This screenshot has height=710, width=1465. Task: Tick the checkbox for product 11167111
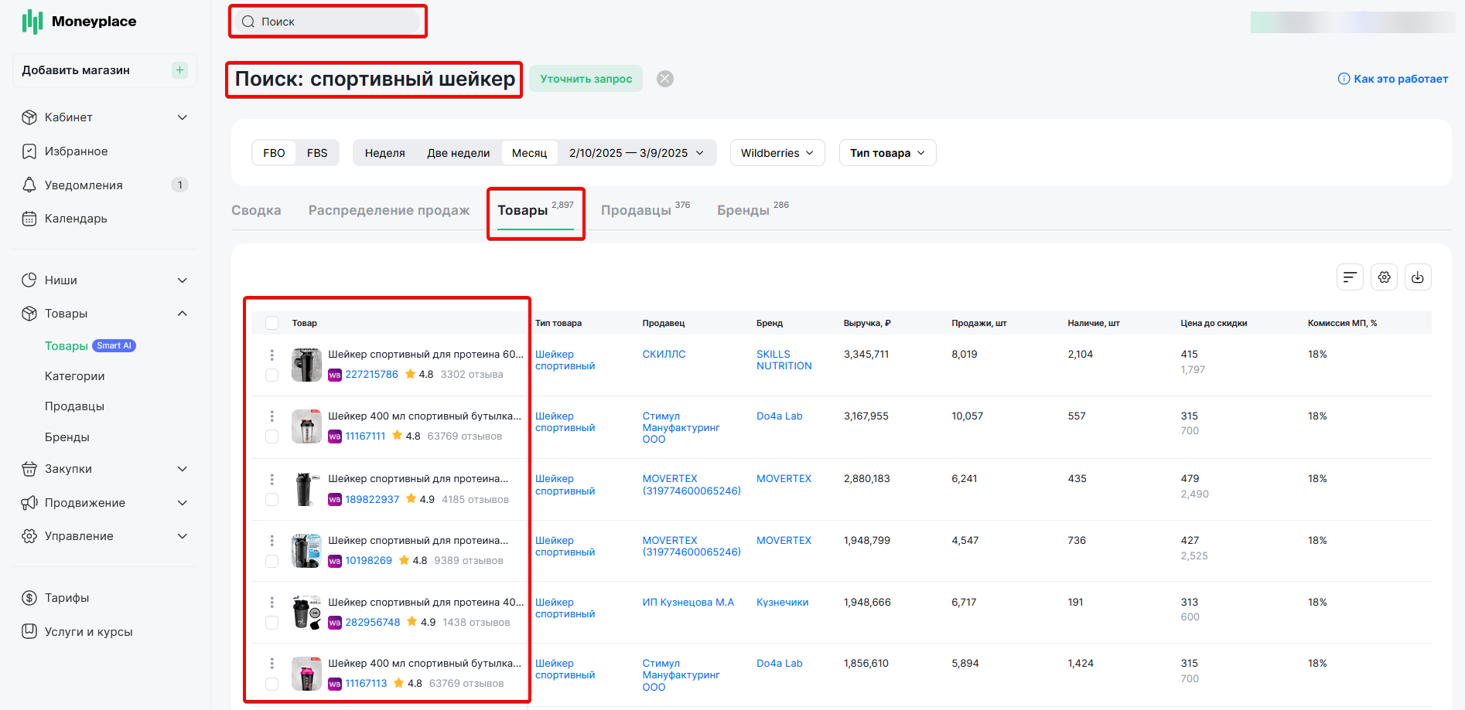point(271,437)
